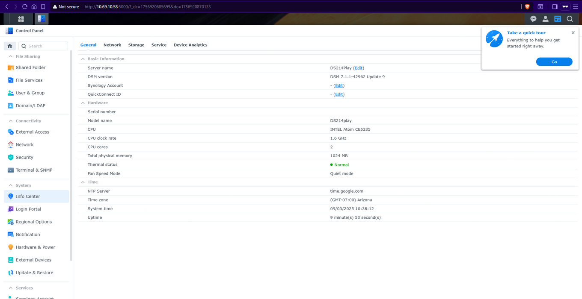This screenshot has width=582, height=299.
Task: Go to Control Panel home icon
Action: tap(10, 46)
